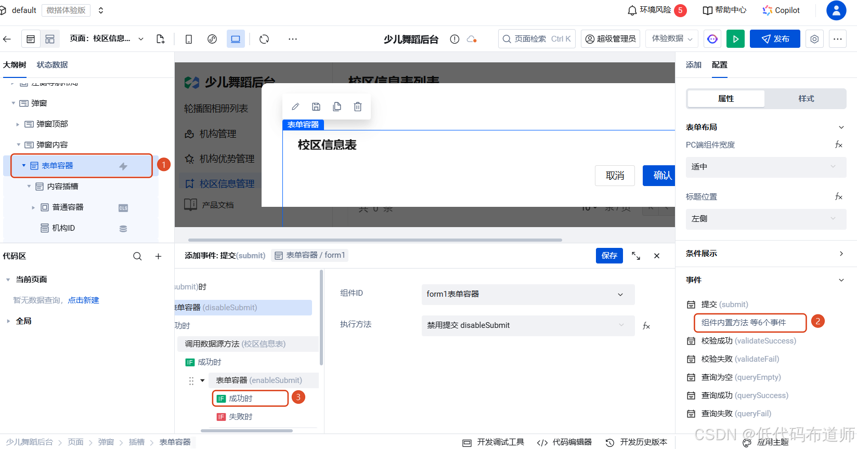Image resolution: width=857 pixels, height=449 pixels.
Task: Open the user account avatar
Action: click(836, 10)
